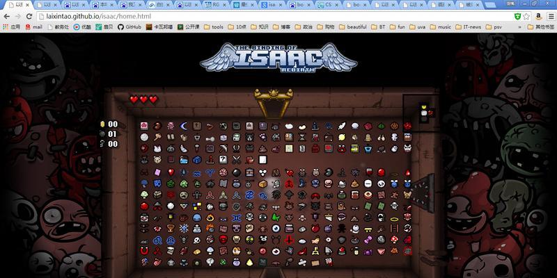The width and height of the screenshot is (557, 278).
Task: Click the minimap in the room corner
Action: pos(423,113)
